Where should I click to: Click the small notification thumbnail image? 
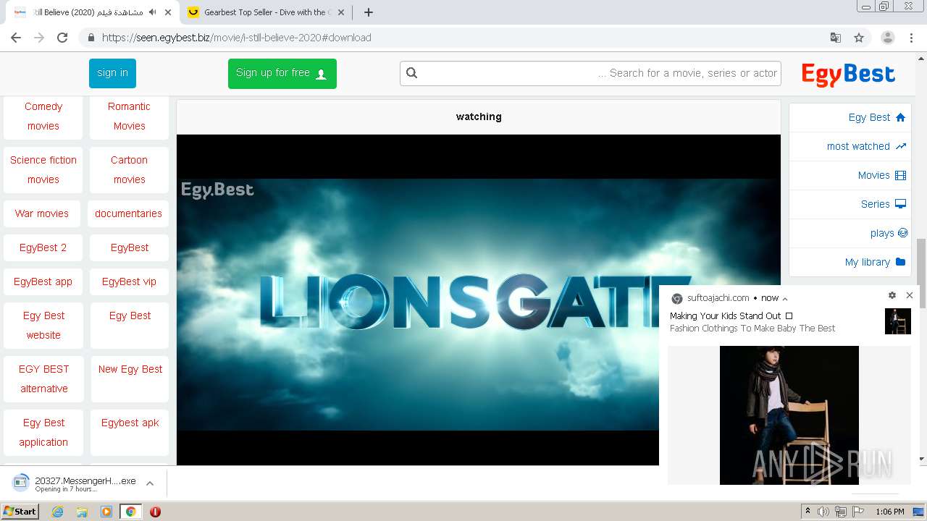tap(898, 321)
